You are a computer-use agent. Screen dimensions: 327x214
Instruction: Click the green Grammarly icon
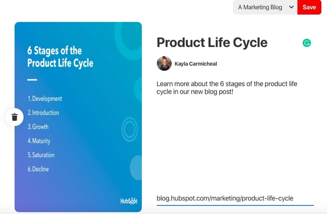[306, 43]
